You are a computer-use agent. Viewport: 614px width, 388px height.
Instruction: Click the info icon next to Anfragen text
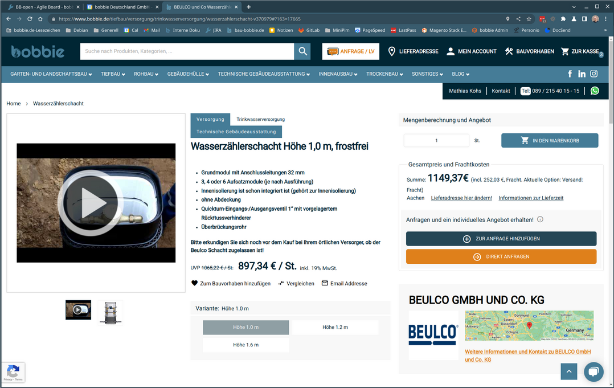[540, 219]
